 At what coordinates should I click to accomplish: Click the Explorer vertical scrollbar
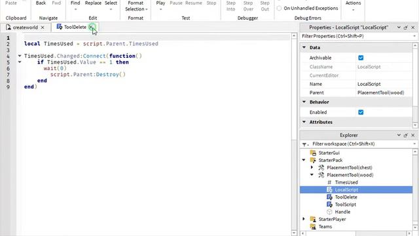[415, 189]
